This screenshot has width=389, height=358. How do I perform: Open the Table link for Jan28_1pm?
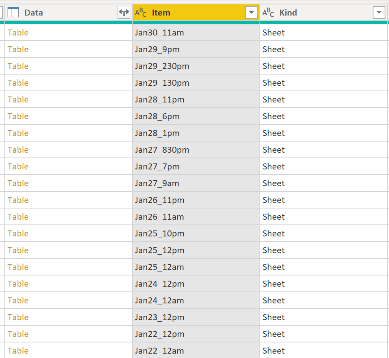[18, 133]
